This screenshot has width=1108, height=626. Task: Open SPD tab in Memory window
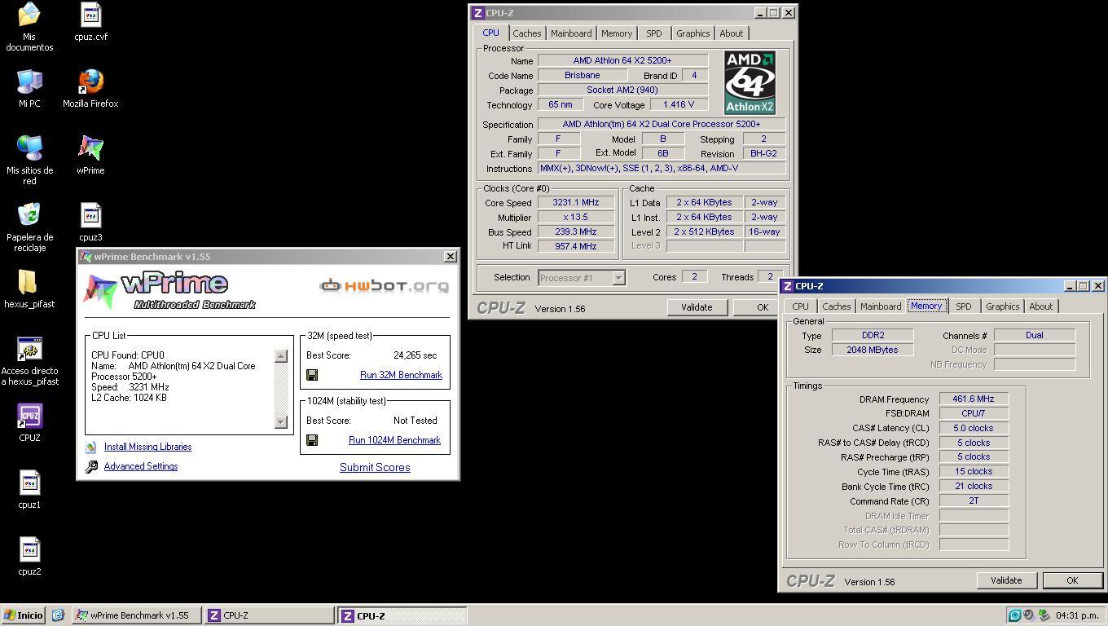pos(964,306)
